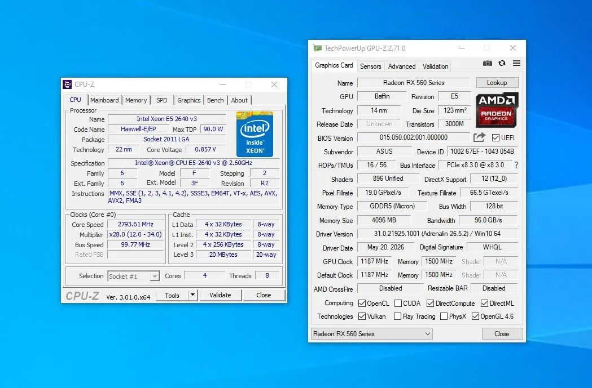Click the Tools button in CPU-Z
The width and height of the screenshot is (592, 388).
(172, 295)
